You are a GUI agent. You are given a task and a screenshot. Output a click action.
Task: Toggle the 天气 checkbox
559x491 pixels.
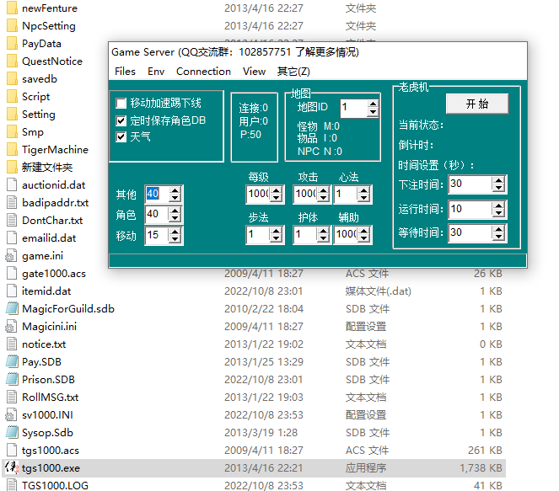click(121, 136)
